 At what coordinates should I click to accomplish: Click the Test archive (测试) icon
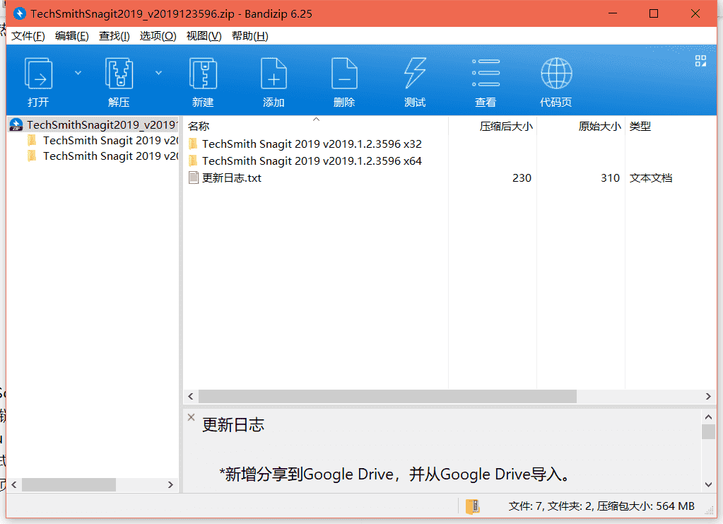[415, 74]
